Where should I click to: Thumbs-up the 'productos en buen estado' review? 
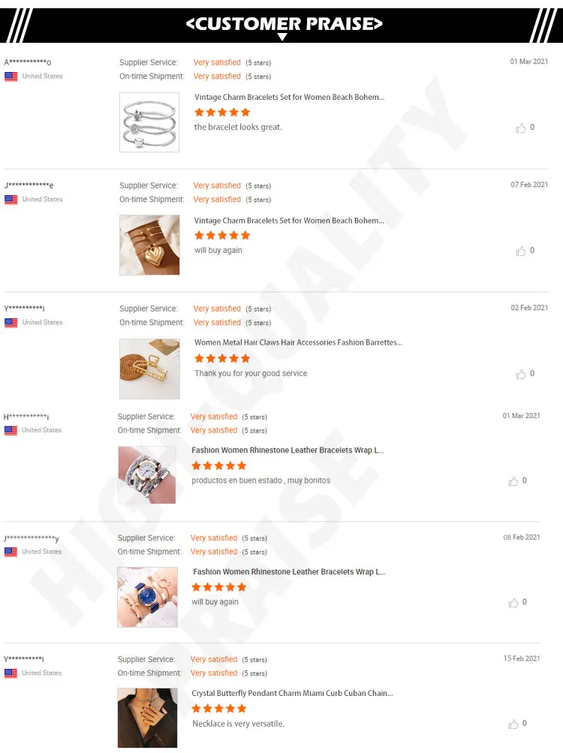point(513,481)
